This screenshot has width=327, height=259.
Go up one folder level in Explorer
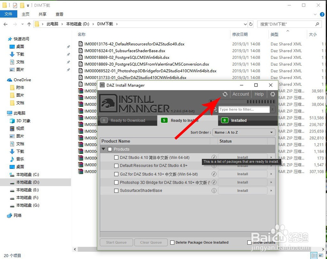[29, 24]
